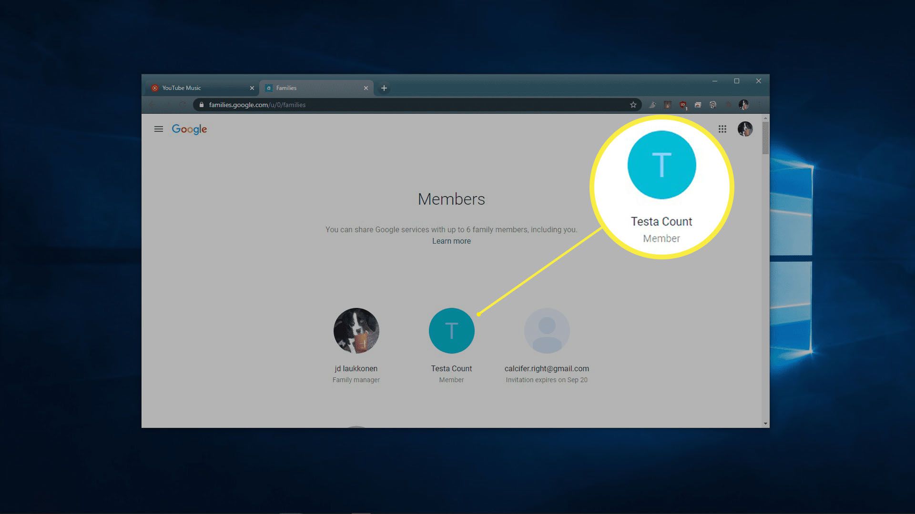
Task: Click Learn more link about family sharing
Action: pyautogui.click(x=451, y=240)
